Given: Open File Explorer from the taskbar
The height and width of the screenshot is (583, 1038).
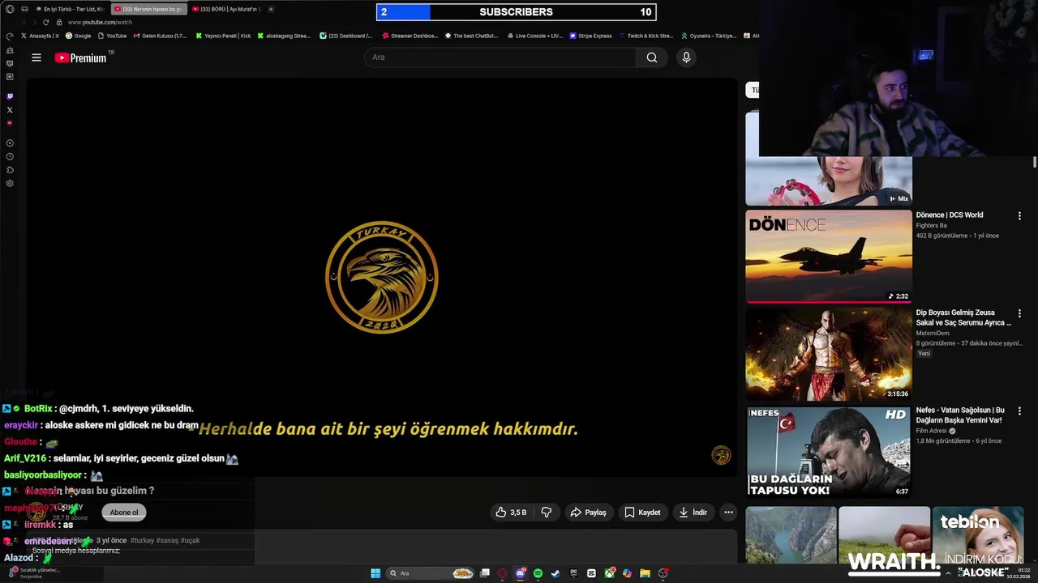Looking at the screenshot, I should (645, 573).
